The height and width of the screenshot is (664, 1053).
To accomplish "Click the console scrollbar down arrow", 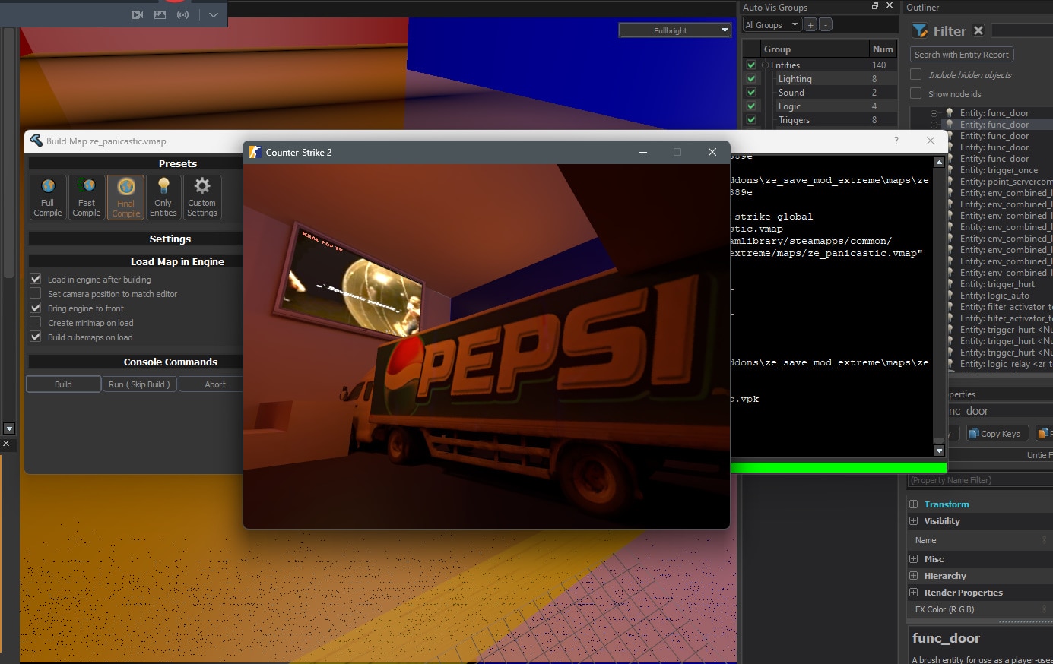I will (939, 451).
